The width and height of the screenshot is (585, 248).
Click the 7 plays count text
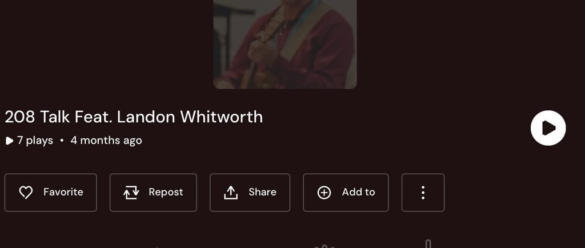click(x=35, y=141)
